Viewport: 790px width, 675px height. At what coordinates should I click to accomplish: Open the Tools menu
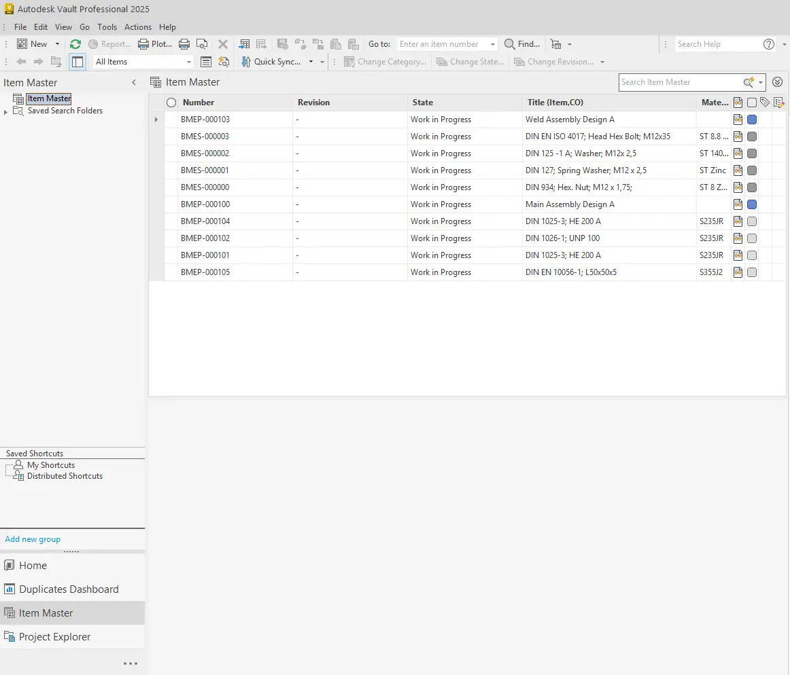[x=107, y=27]
